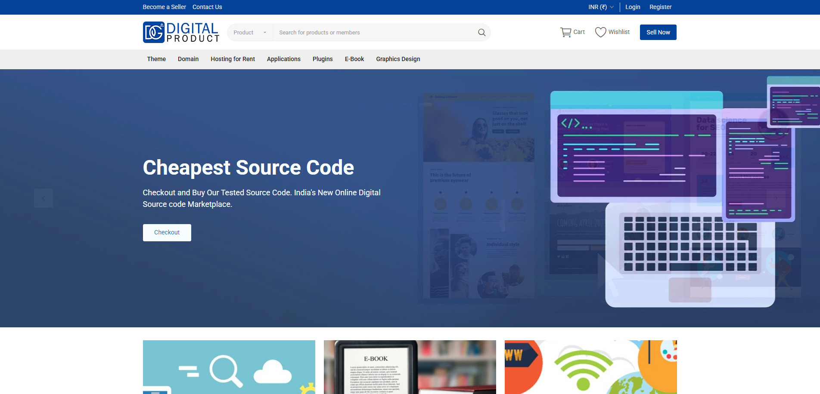
Task: Open the Theme category menu
Action: click(156, 59)
